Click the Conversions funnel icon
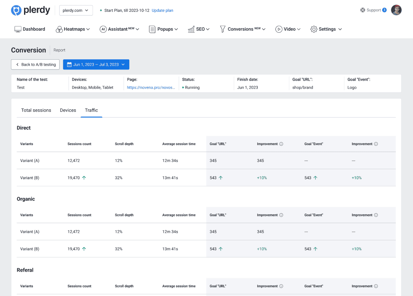 click(223, 29)
